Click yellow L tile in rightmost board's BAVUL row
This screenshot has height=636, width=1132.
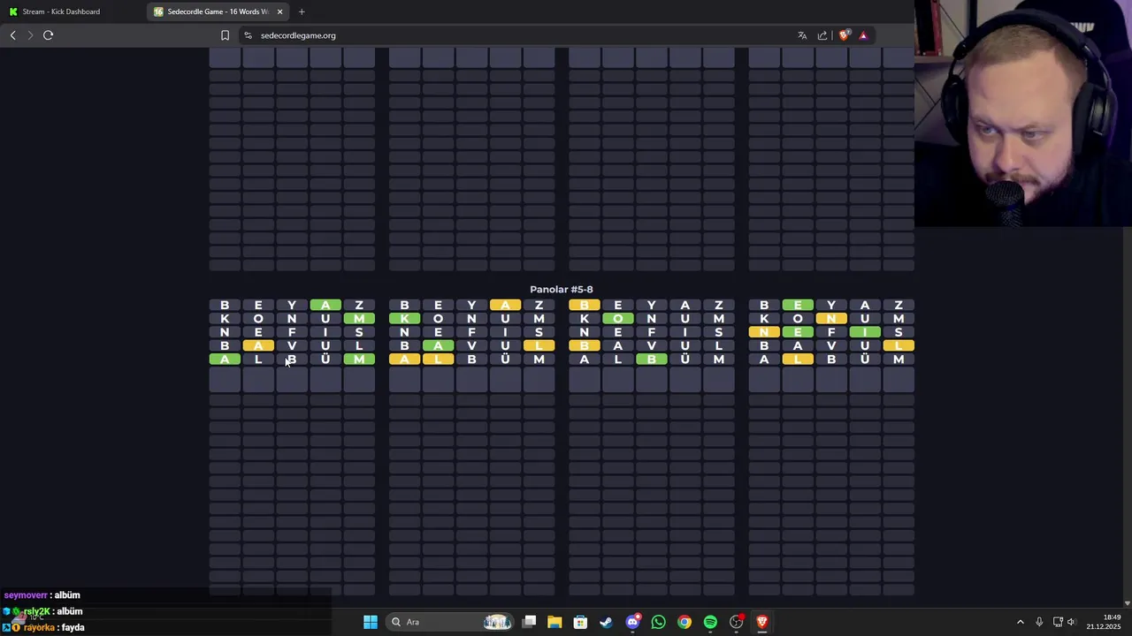pos(899,345)
